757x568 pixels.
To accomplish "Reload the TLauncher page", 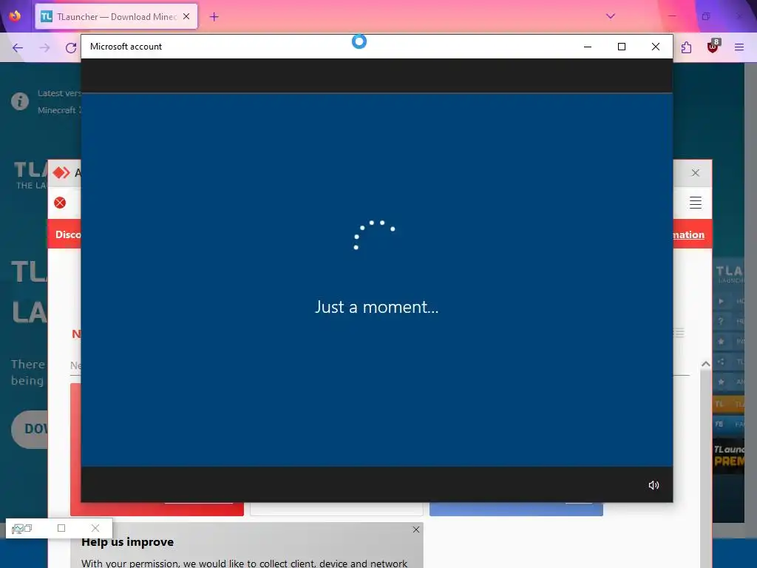I will coord(71,47).
